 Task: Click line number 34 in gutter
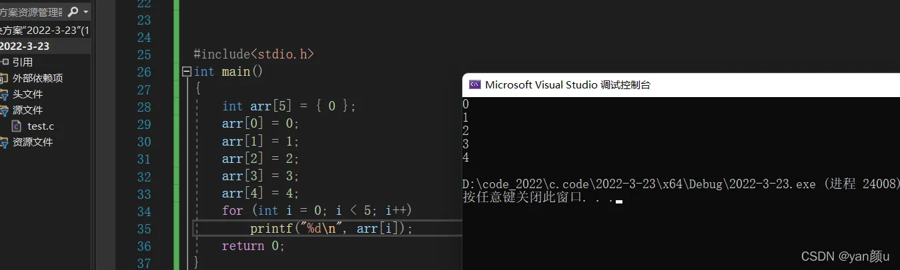143,211
